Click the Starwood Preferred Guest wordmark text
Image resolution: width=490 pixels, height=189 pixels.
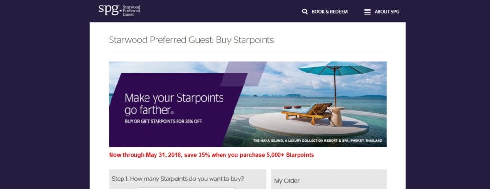[131, 10]
